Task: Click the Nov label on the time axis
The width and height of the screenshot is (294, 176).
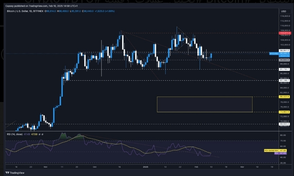Action: coord(46,167)
